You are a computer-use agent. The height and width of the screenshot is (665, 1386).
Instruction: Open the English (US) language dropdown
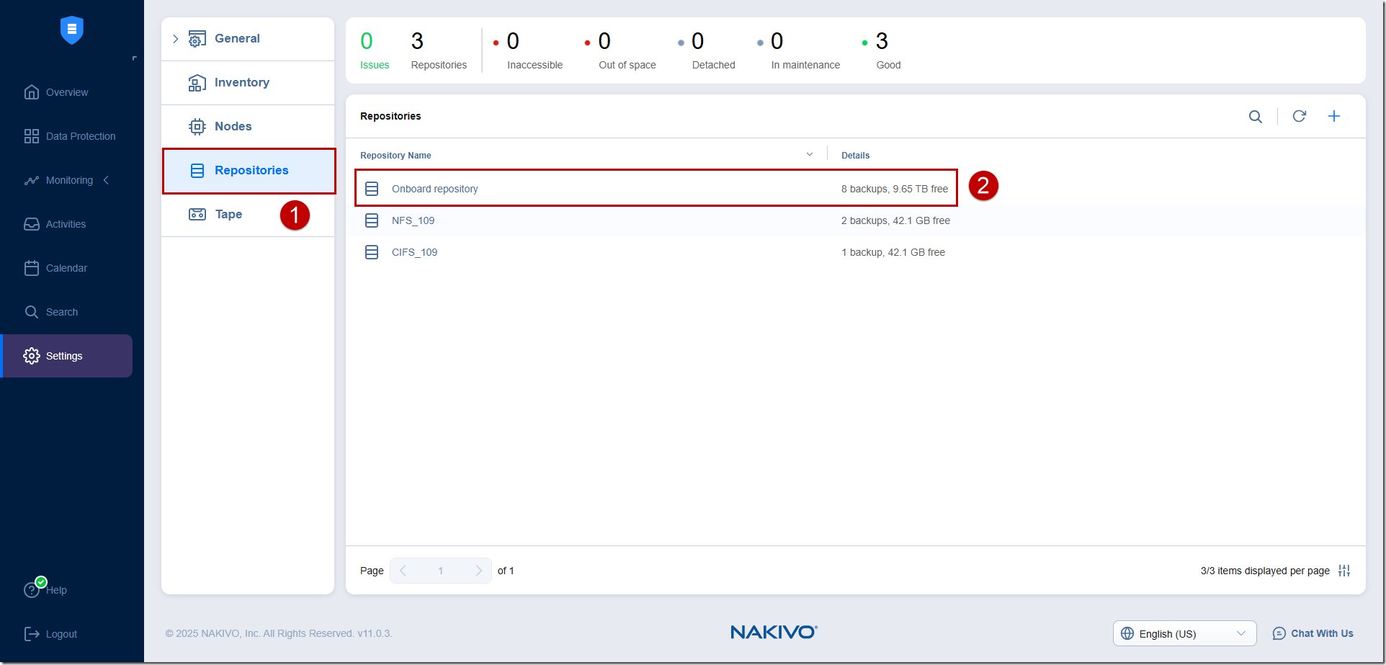click(x=1185, y=633)
